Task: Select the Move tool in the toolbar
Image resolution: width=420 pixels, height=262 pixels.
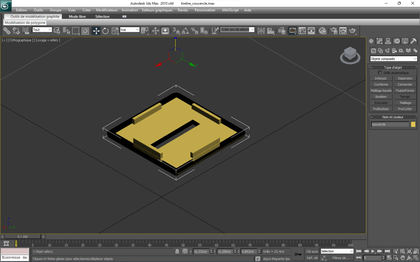Action: click(96, 31)
